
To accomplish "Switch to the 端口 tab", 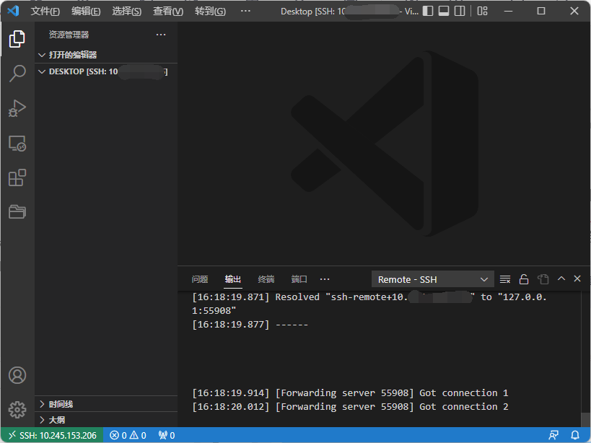I will tap(299, 279).
